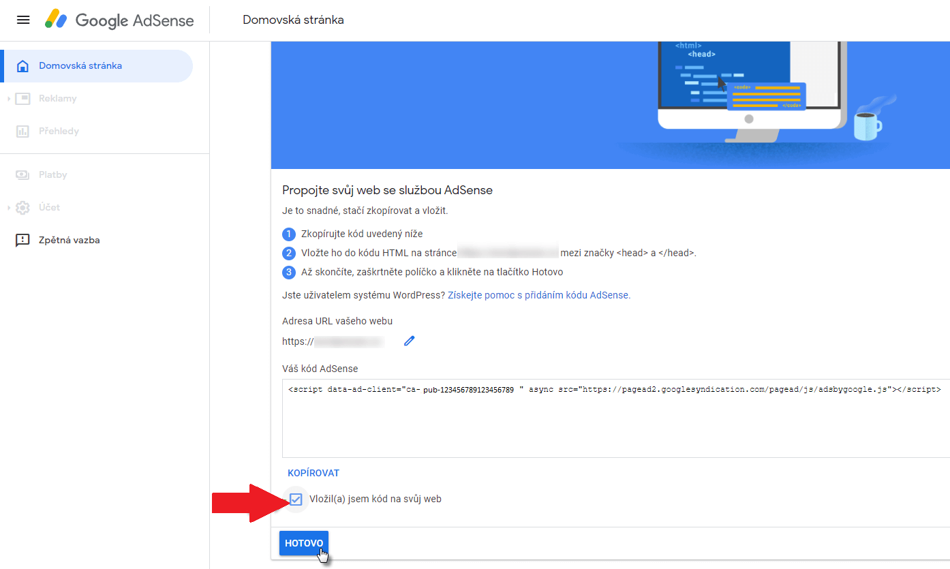Click the Google AdSense logo

120,20
